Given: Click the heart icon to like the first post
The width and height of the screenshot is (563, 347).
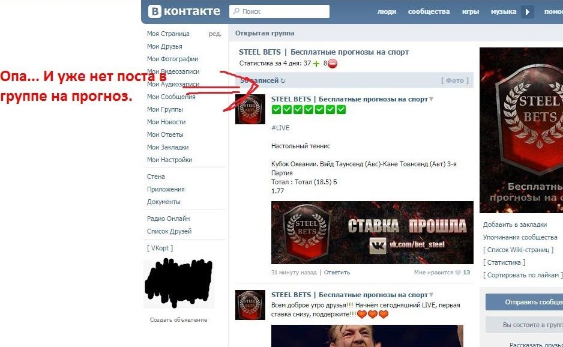Looking at the screenshot, I should [458, 273].
